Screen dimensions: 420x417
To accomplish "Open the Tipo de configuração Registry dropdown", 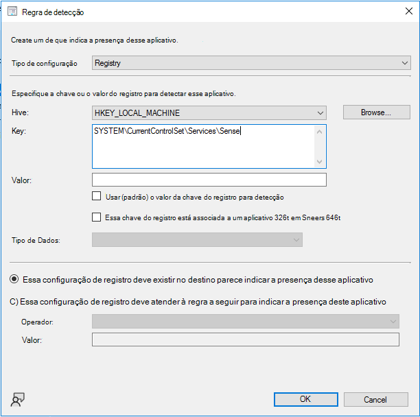I will pos(251,63).
